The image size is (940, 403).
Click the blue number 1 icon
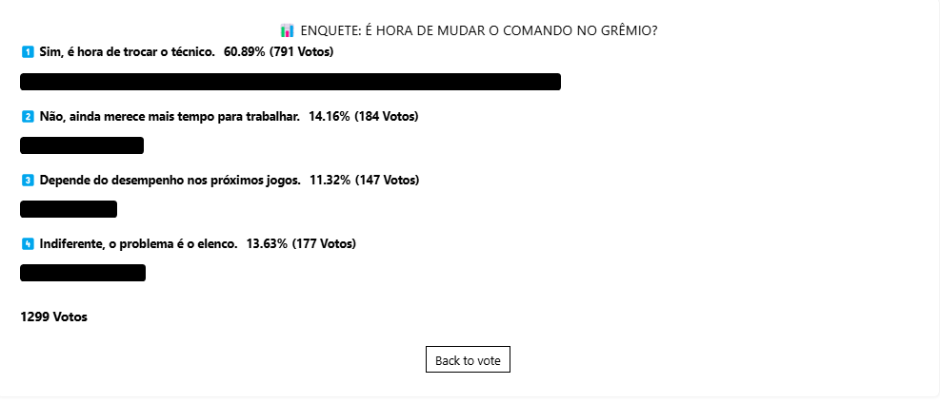pyautogui.click(x=28, y=52)
